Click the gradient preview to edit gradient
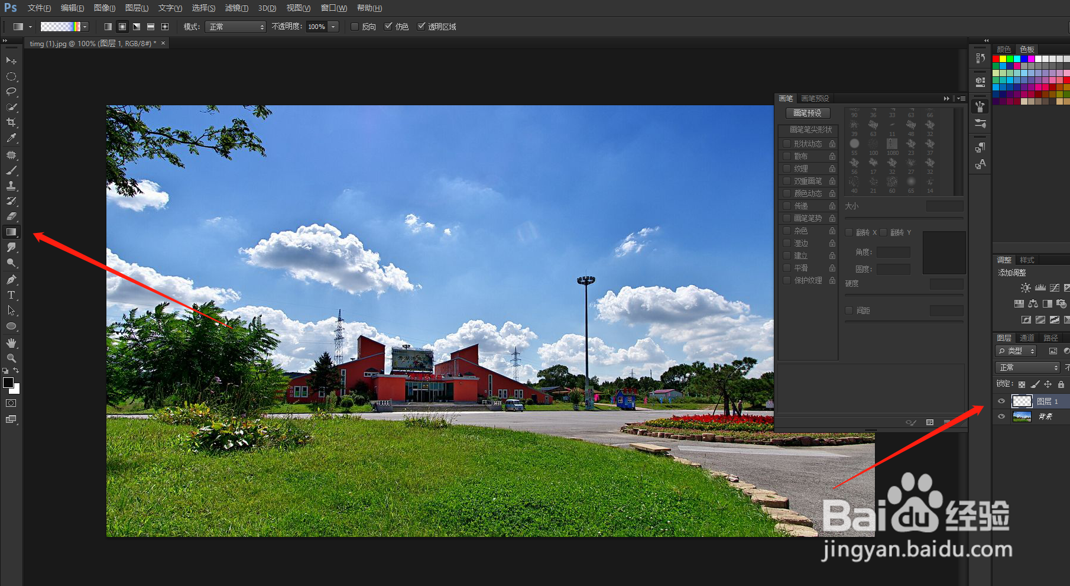The image size is (1070, 586). click(60, 27)
